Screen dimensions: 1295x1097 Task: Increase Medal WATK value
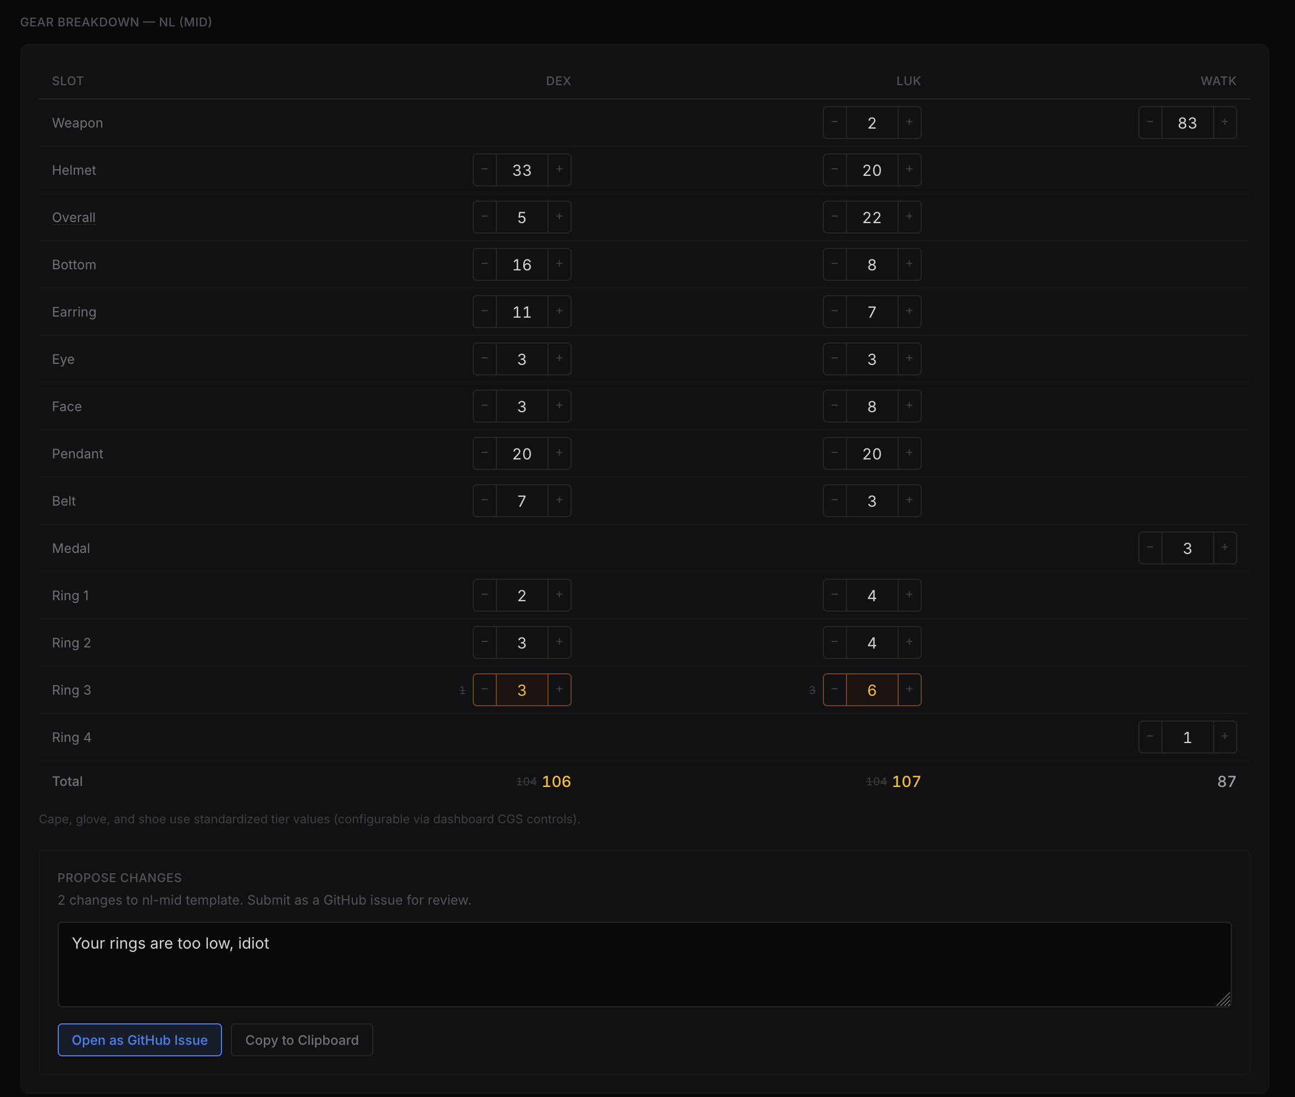[1224, 548]
